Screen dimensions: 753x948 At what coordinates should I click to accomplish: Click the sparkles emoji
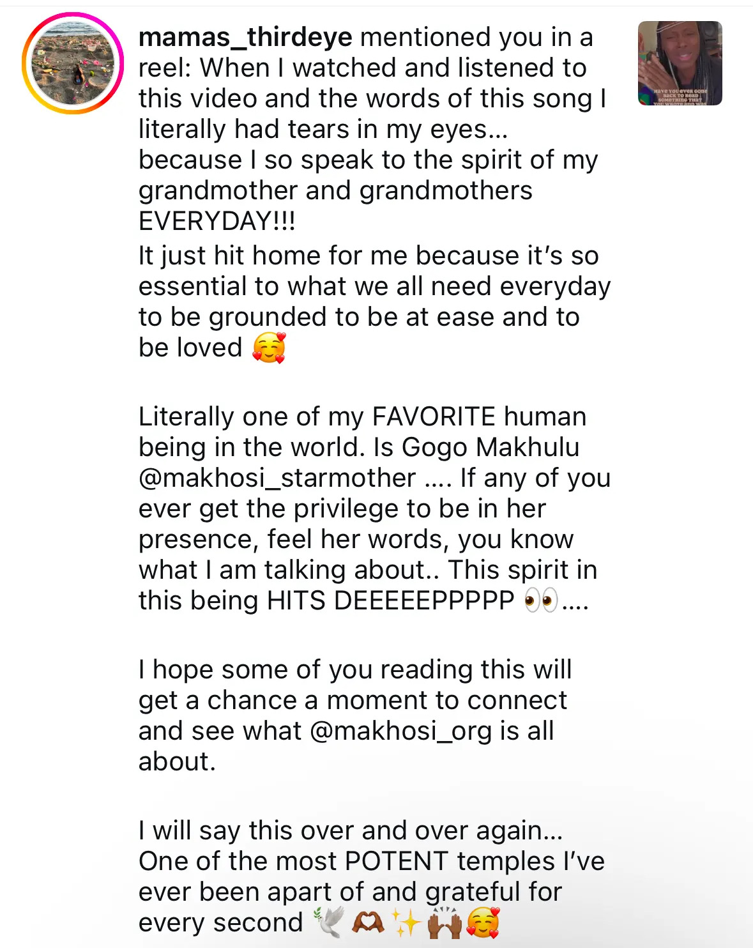click(x=406, y=922)
